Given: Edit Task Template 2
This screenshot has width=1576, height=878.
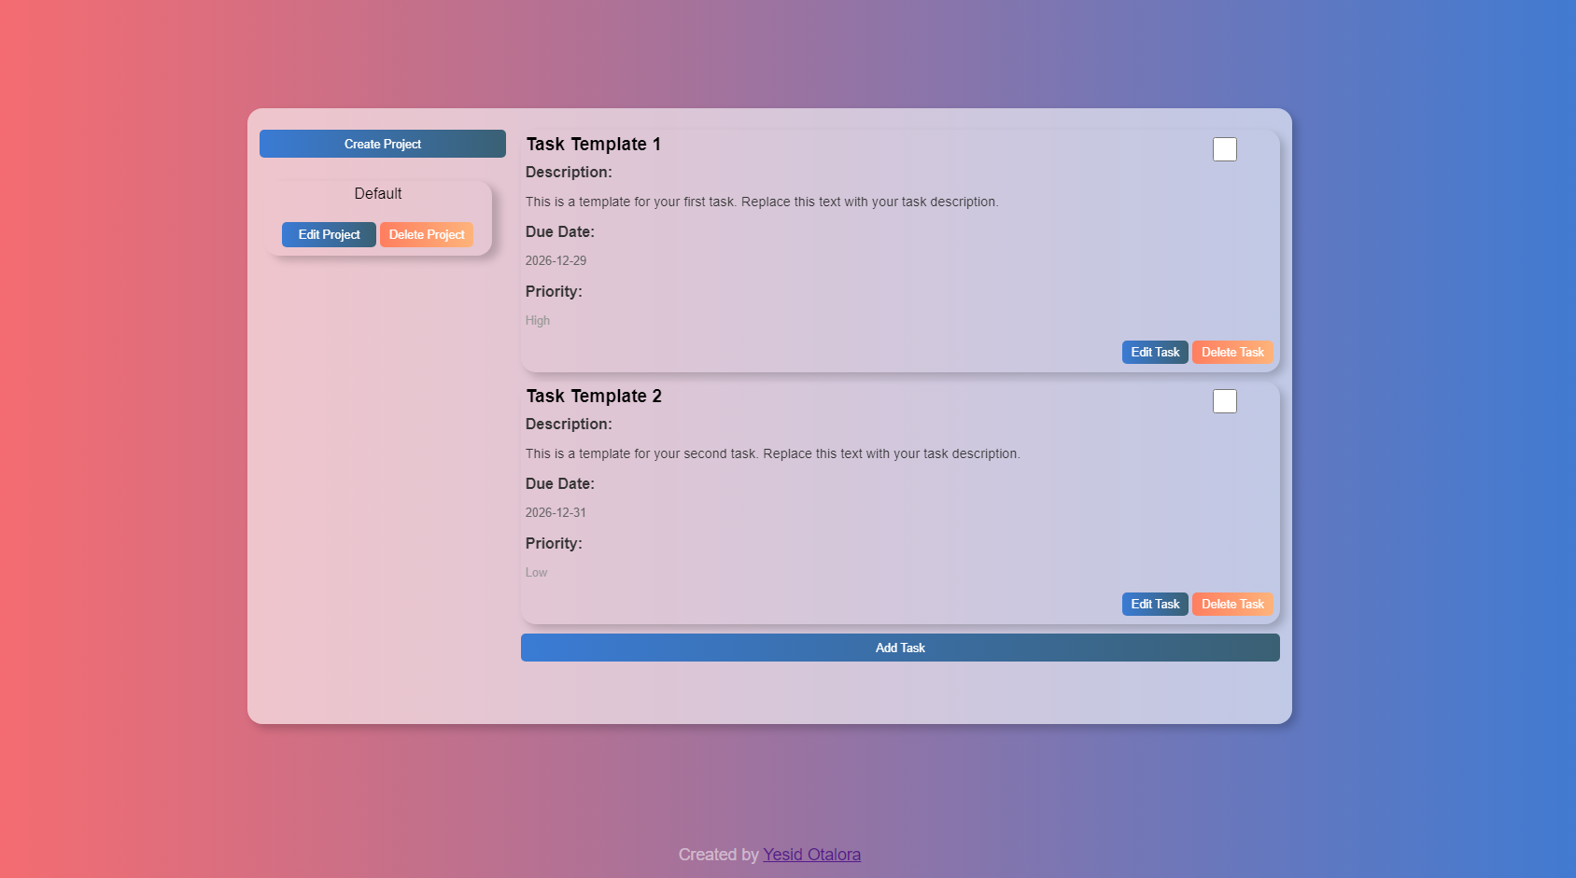Looking at the screenshot, I should (1155, 604).
